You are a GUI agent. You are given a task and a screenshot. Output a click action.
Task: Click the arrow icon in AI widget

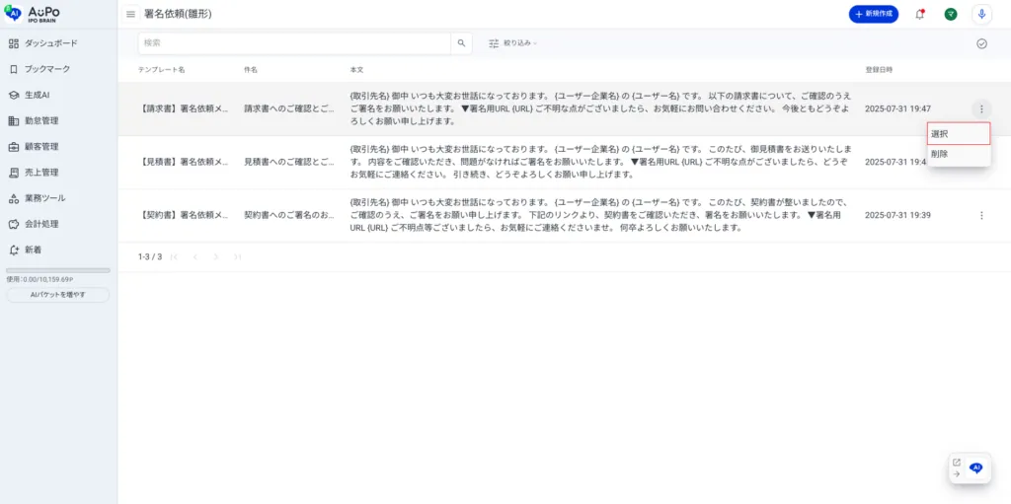[956, 473]
